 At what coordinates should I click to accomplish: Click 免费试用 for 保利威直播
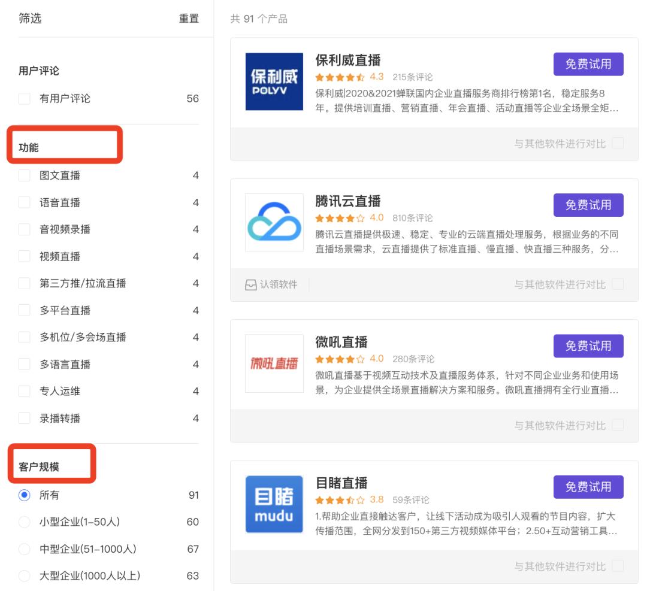[x=588, y=64]
